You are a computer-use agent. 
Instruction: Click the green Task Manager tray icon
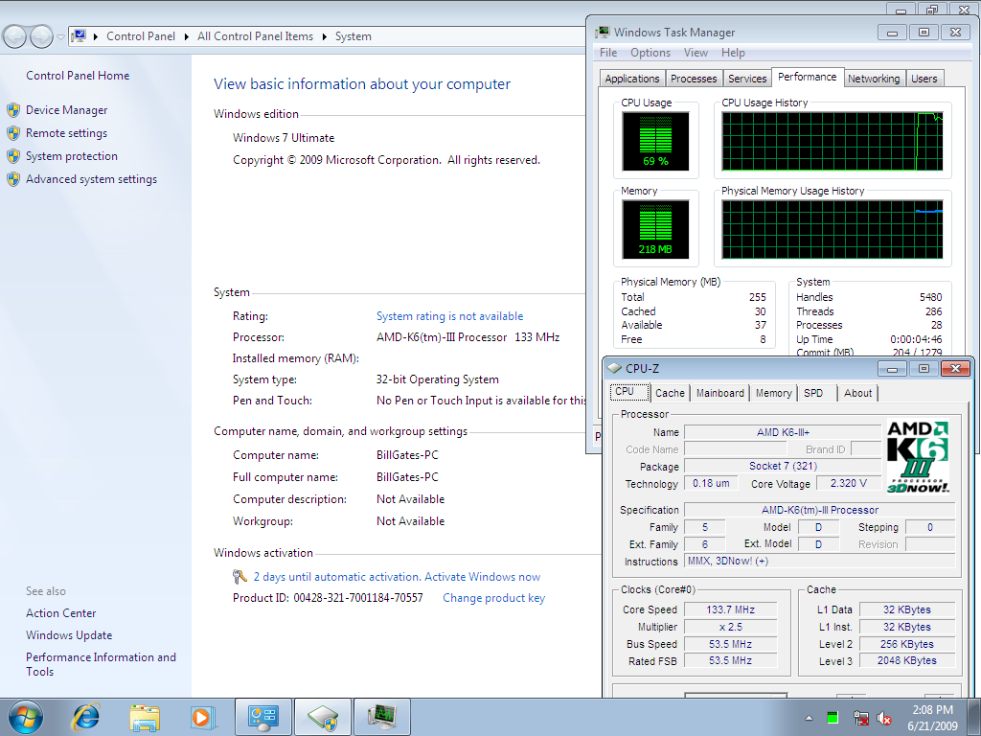click(x=833, y=718)
